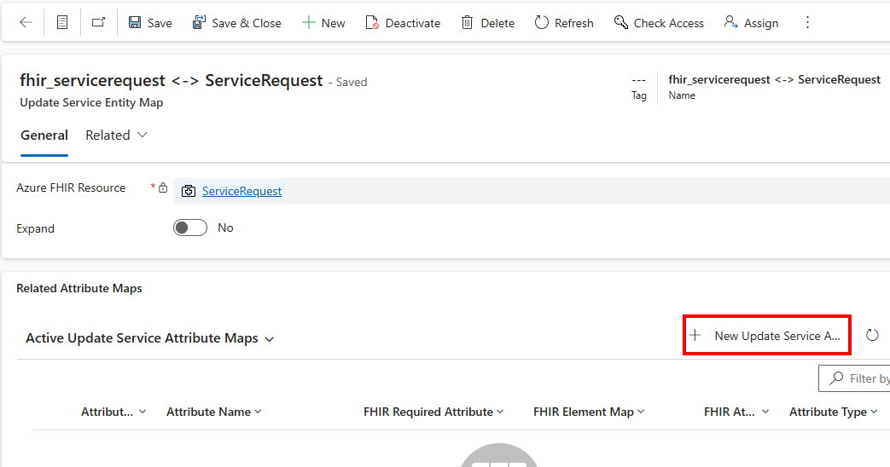Open Attribute Name column dropdown
Viewport: 890px width, 467px height.
point(214,412)
